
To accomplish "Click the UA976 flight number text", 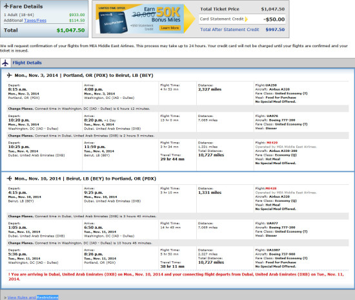I will click(272, 116).
